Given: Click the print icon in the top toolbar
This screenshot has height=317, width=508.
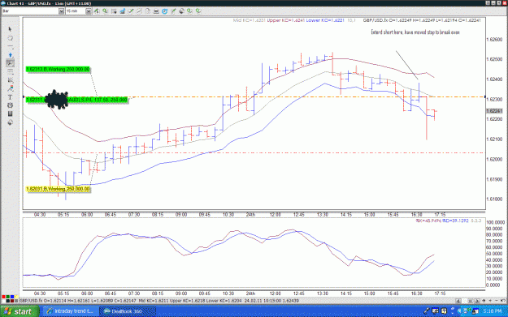Looking at the screenshot, I should tap(156, 11).
